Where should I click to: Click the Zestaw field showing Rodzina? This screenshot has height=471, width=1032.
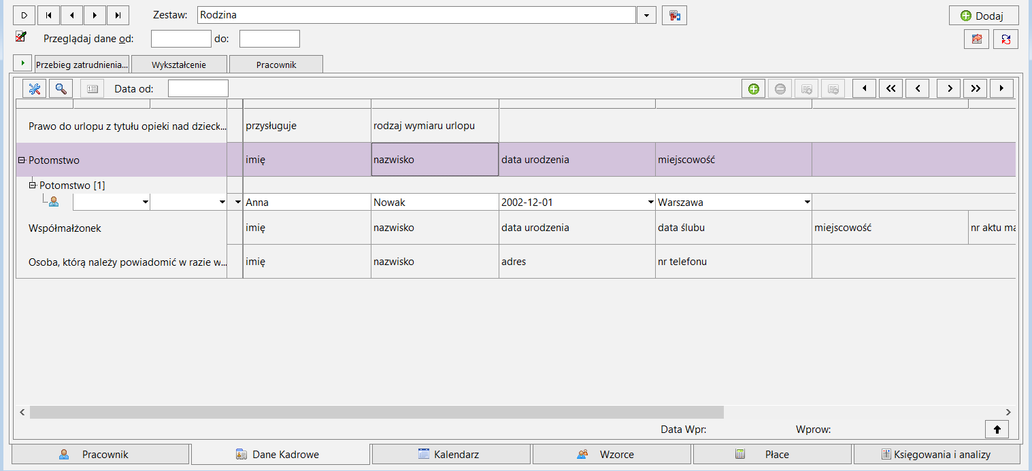click(416, 15)
